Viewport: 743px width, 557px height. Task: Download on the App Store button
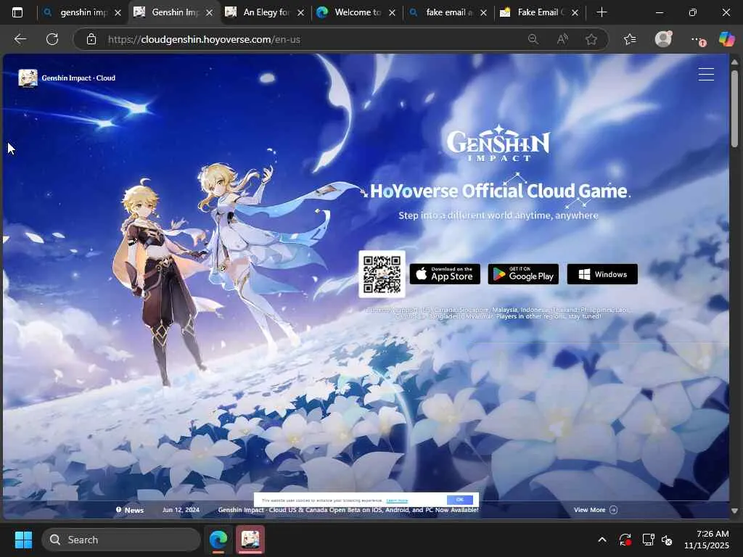pyautogui.click(x=445, y=274)
